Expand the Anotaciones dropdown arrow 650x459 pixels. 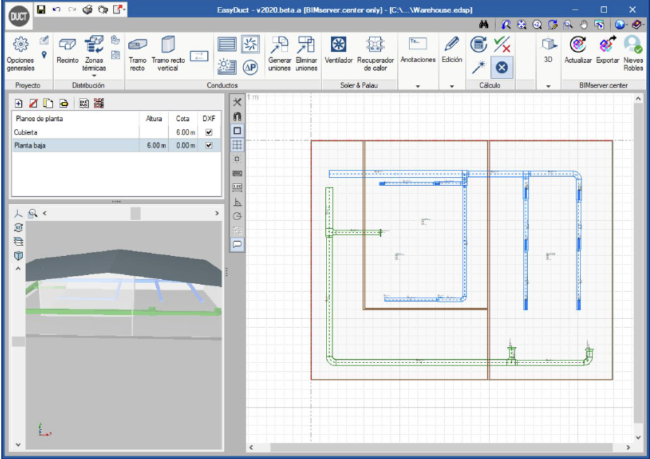(418, 86)
